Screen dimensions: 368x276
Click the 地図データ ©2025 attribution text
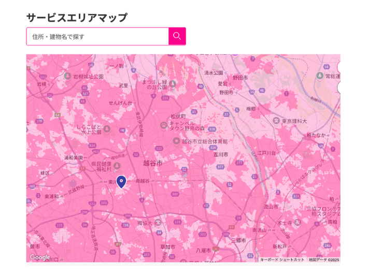[324, 260]
